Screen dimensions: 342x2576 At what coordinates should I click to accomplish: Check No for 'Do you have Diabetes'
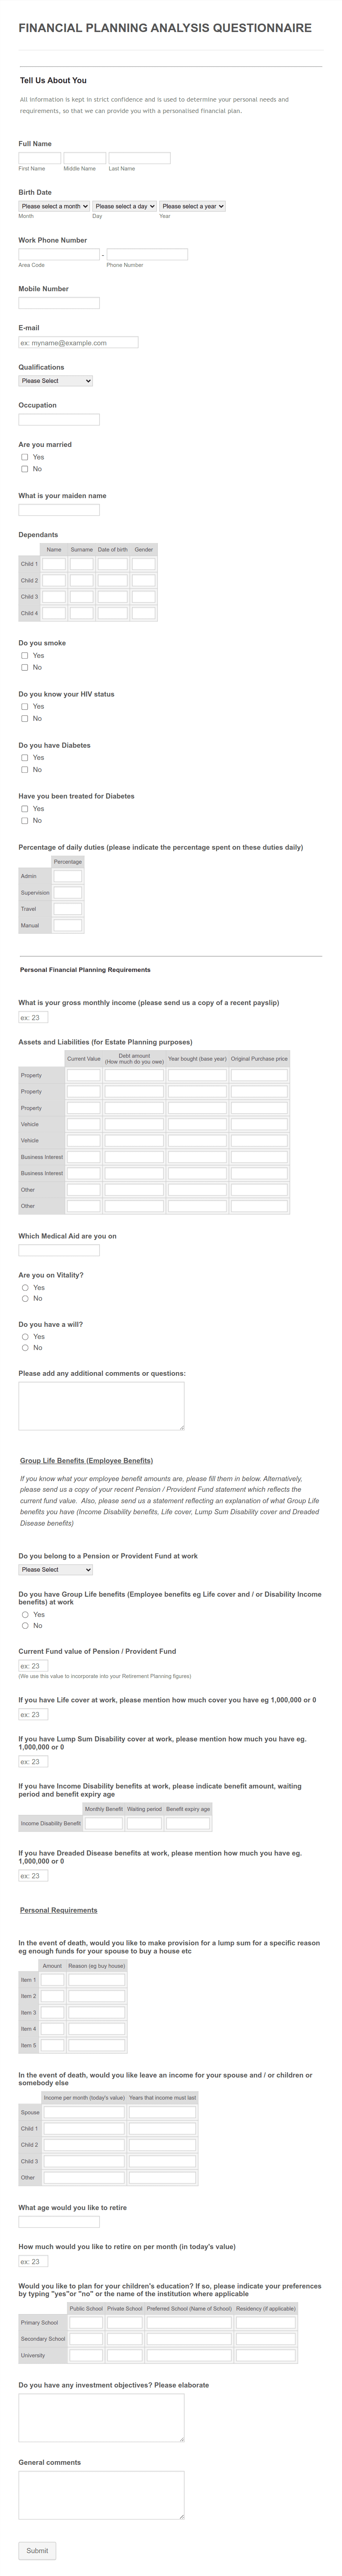(25, 769)
